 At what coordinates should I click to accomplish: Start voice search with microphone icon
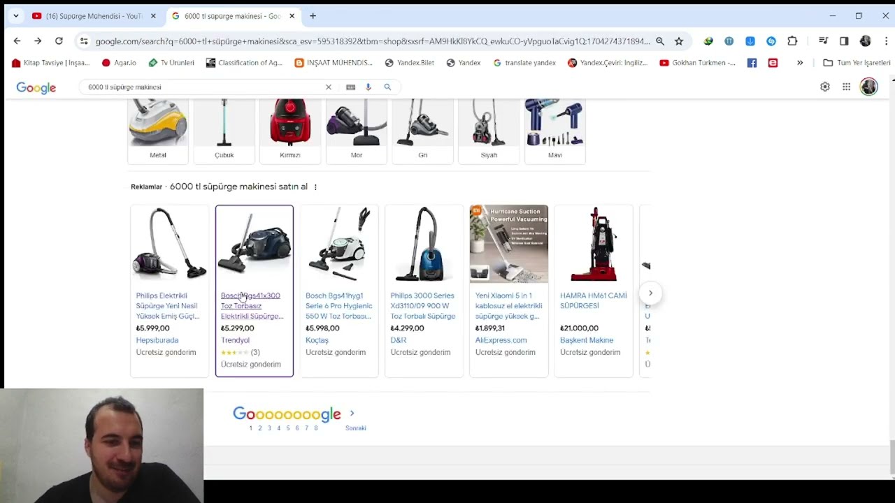(368, 87)
